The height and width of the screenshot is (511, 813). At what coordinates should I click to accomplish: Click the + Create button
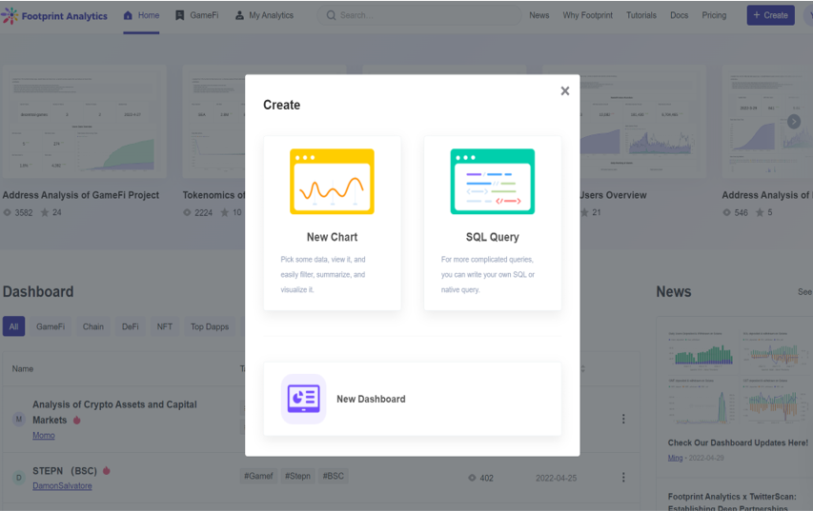pos(770,15)
